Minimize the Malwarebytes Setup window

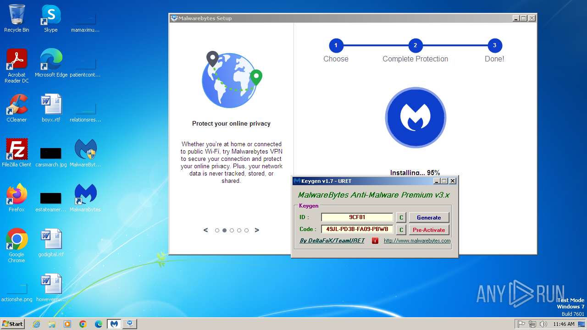click(516, 18)
